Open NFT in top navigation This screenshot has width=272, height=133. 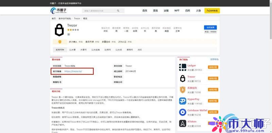point(177,11)
